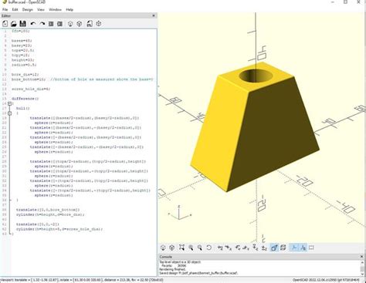Viewport: 366px width, 283px height.
Task: Toggle Perspective view mode button
Action: point(274,248)
